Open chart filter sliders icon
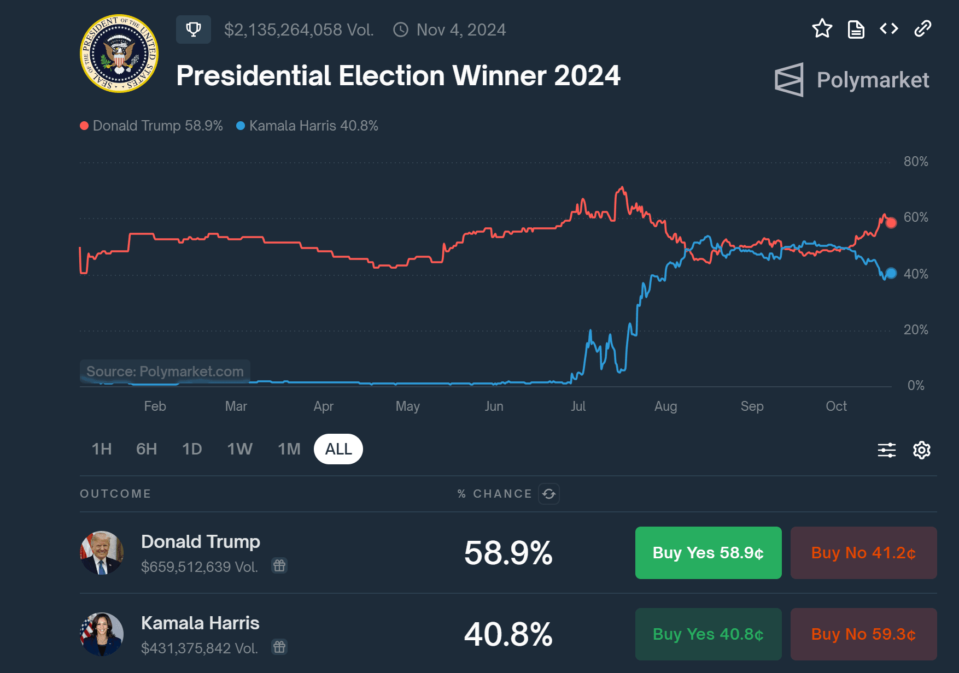The width and height of the screenshot is (959, 673). click(886, 450)
